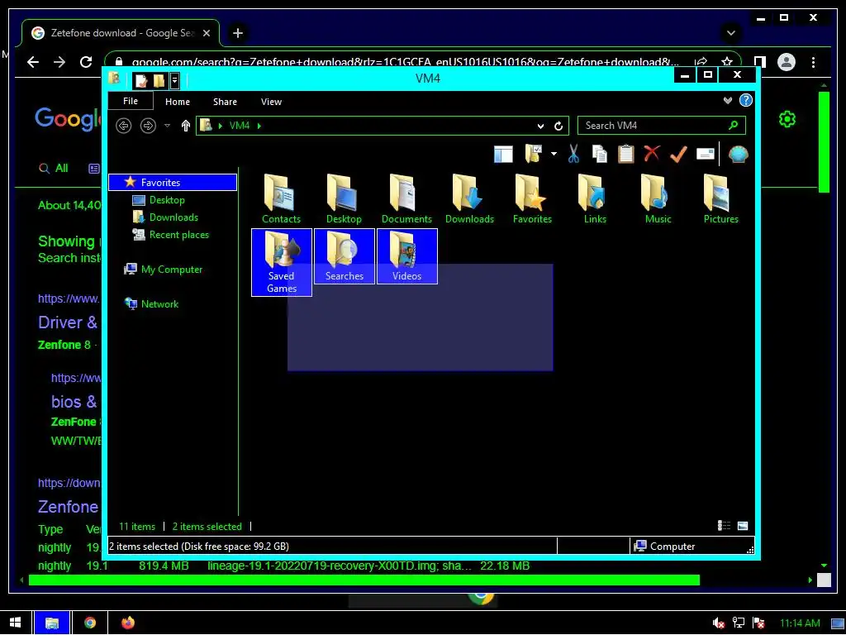Click the Properties icon in quick access toolbar

click(x=141, y=81)
